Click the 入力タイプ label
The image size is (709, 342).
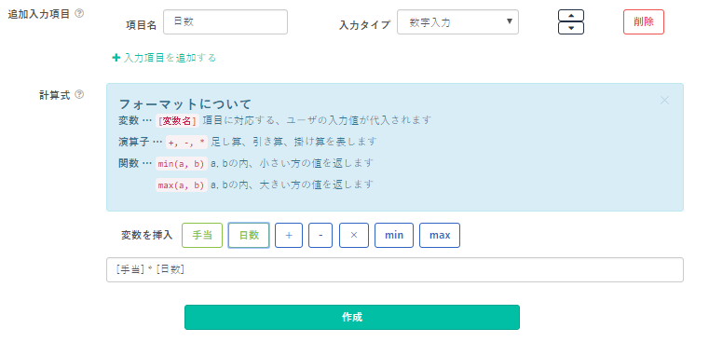coord(364,25)
